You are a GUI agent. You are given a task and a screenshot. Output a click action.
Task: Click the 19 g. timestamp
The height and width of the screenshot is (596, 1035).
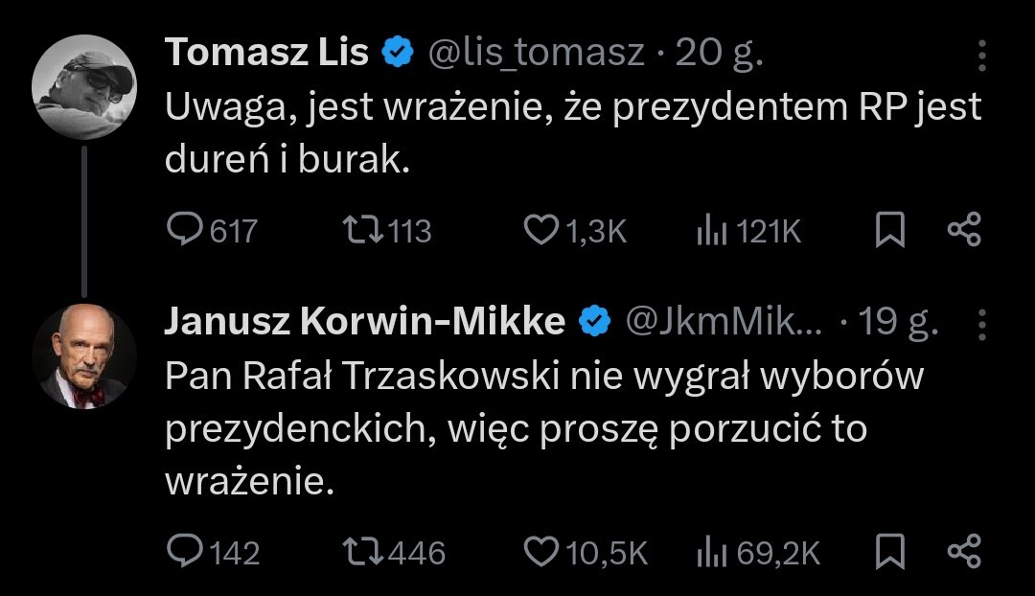click(899, 323)
